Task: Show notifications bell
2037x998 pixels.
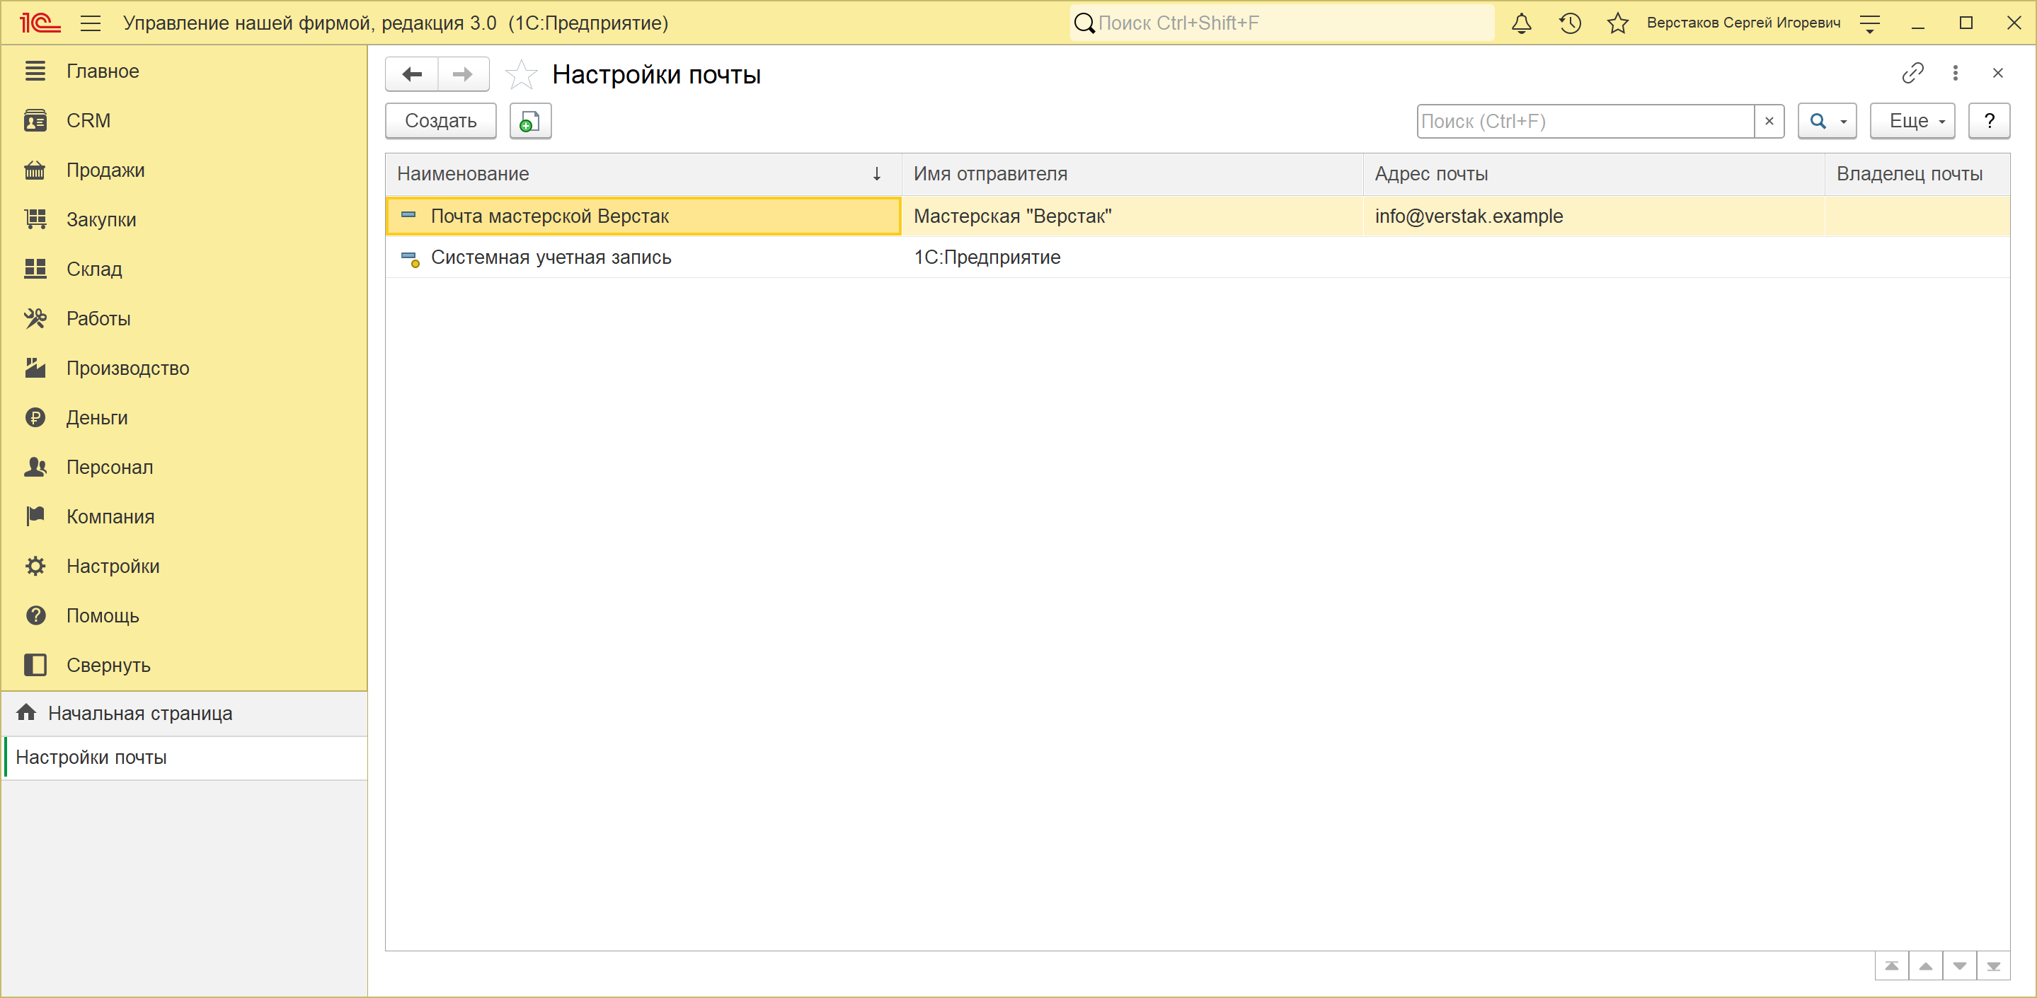Action: [x=1522, y=23]
